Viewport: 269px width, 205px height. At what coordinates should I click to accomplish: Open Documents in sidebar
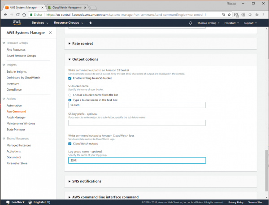(14, 157)
